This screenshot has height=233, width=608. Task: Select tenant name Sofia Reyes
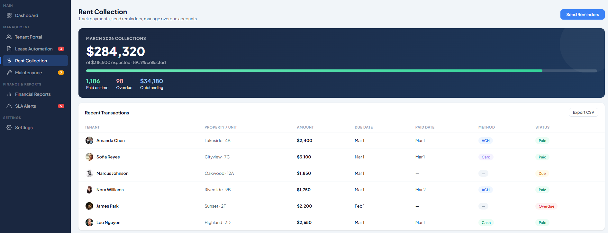(x=108, y=157)
